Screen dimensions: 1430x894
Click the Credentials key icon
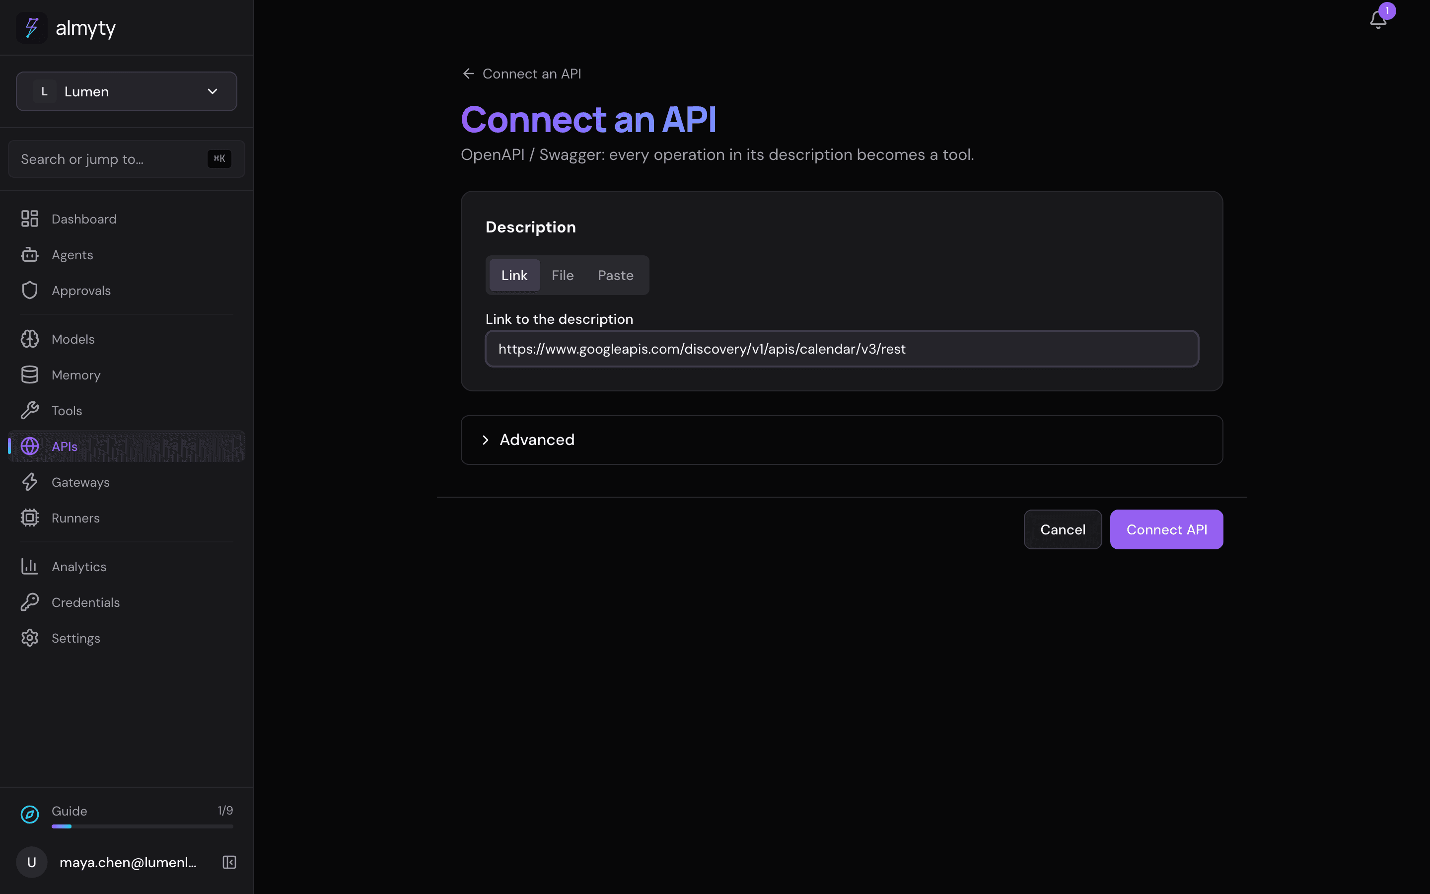pos(30,602)
